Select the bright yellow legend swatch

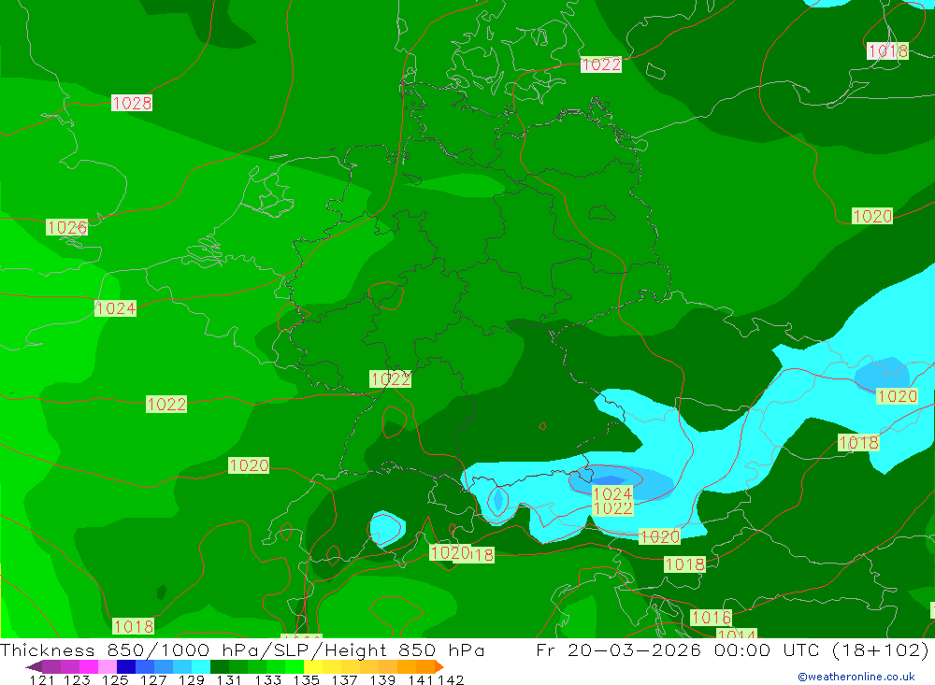pos(313,666)
